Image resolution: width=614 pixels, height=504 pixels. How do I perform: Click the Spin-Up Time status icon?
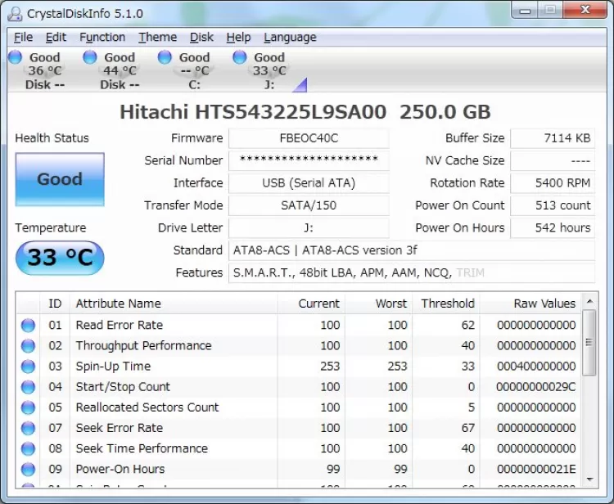[29, 367]
